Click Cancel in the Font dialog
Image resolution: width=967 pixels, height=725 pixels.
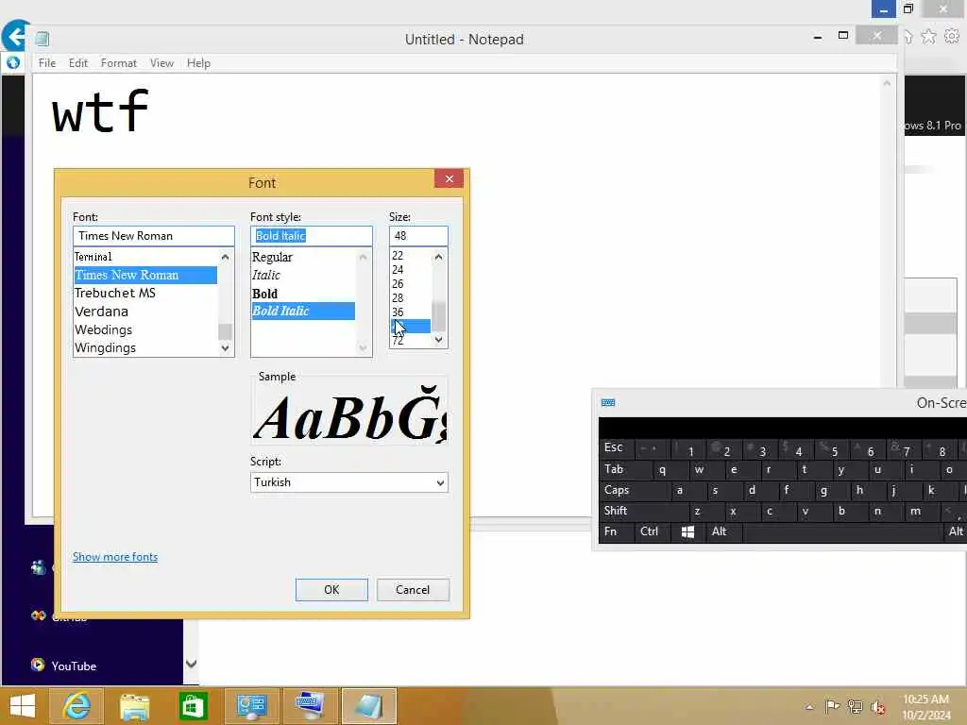413,589
